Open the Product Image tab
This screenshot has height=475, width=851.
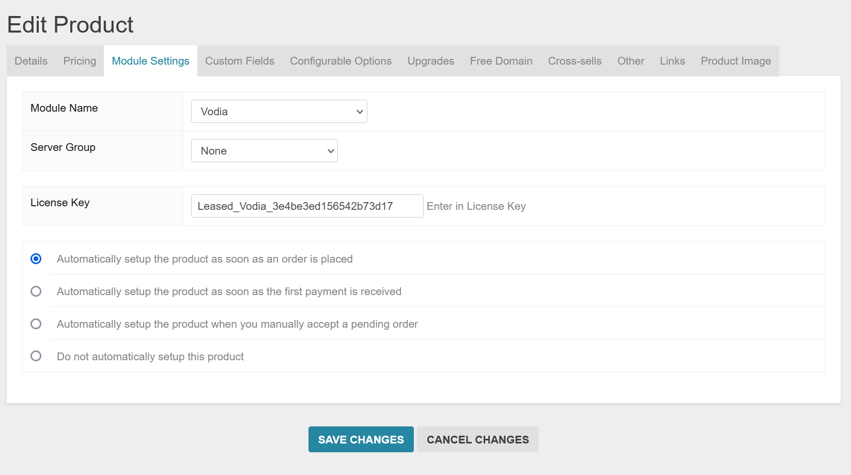(736, 61)
